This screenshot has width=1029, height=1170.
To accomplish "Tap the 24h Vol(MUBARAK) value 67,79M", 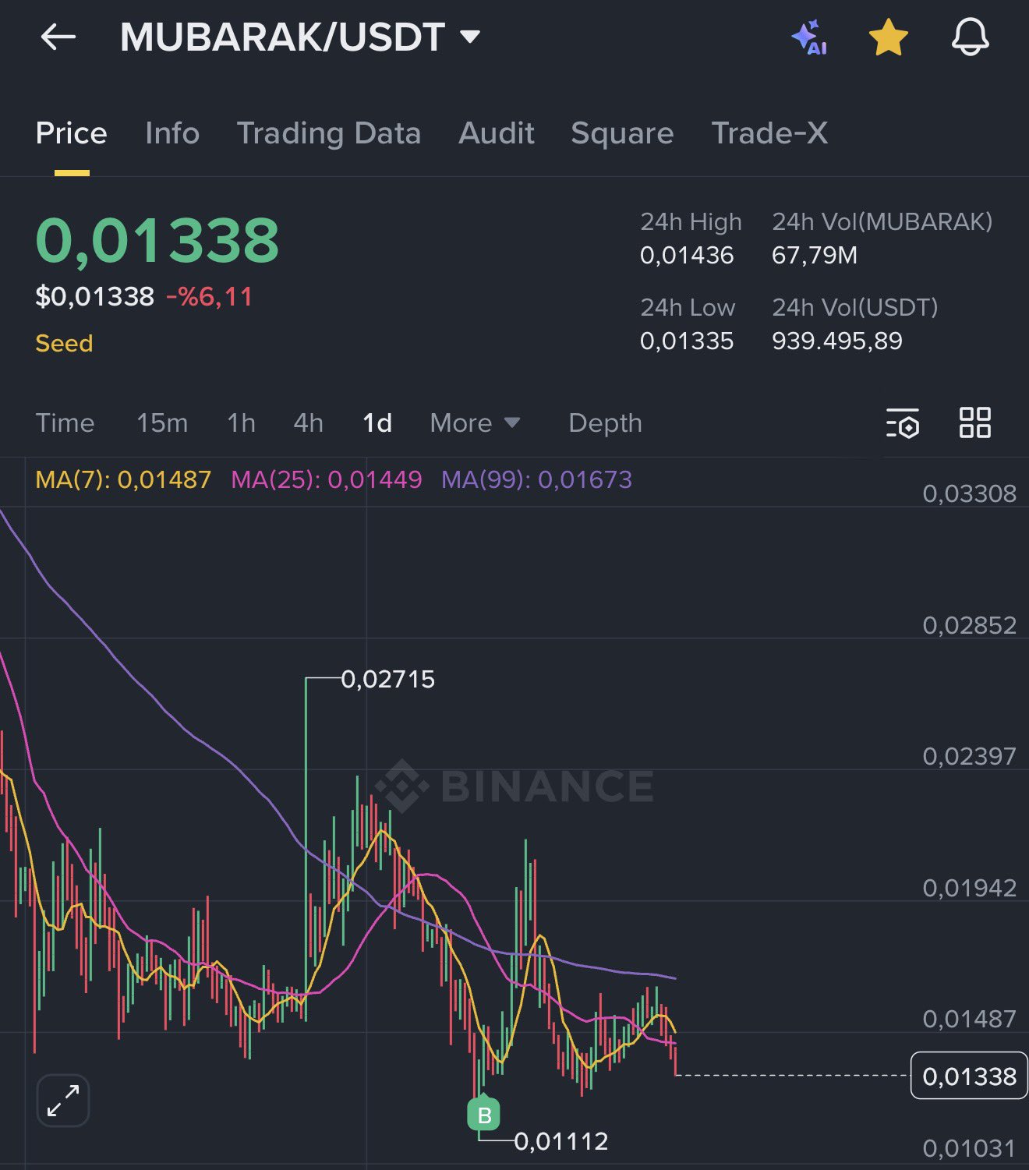I will 815,255.
